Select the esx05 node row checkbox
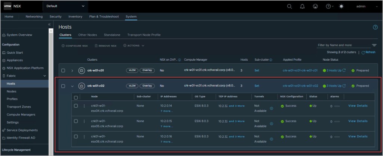 coord(76,121)
